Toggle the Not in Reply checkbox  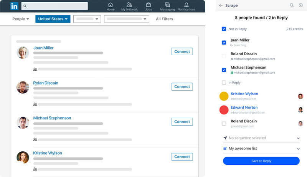click(x=224, y=29)
